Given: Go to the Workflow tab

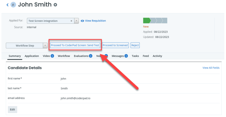Looking at the screenshot, I should (64, 56).
